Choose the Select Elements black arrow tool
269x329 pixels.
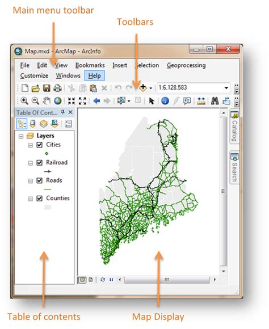pyautogui.click(x=152, y=101)
